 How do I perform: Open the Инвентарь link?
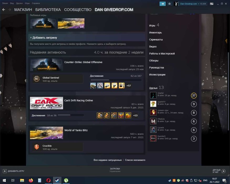point(155,32)
